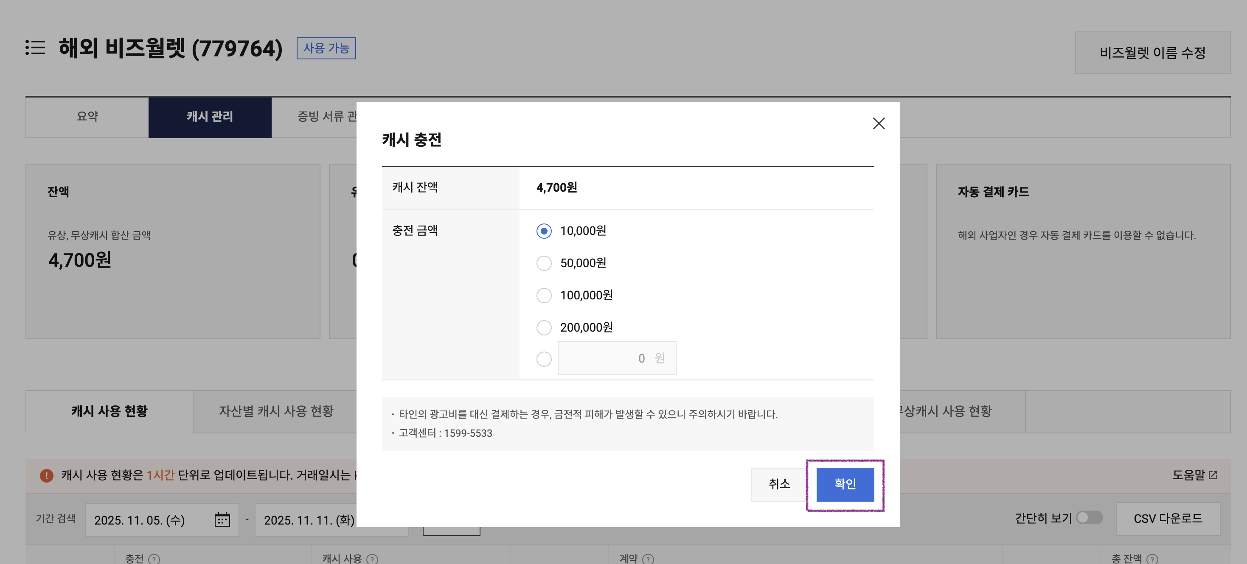Open calendar picker for start date

point(222,519)
